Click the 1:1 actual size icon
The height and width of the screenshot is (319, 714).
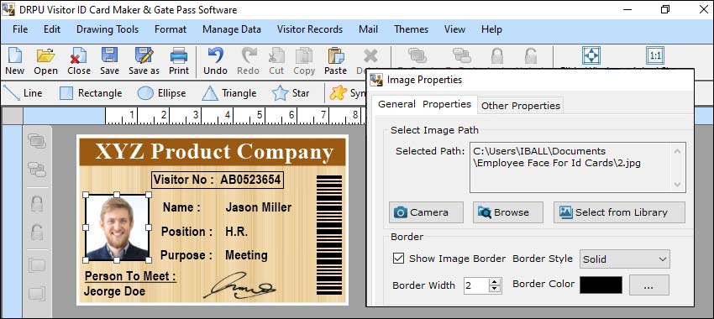[x=655, y=56]
